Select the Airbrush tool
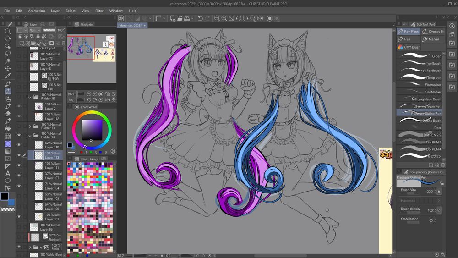Screen dimensions: 458x258 (x=8, y=99)
